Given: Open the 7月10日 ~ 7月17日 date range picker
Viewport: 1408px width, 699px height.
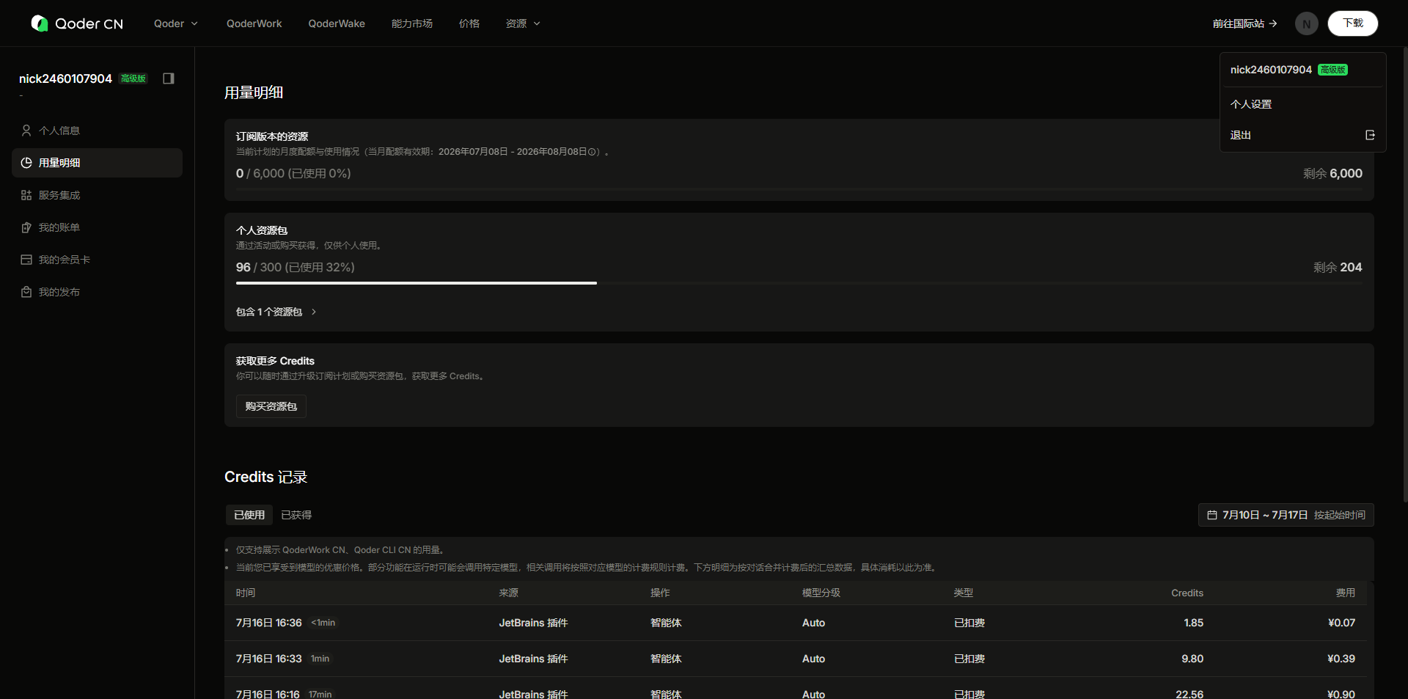Looking at the screenshot, I should point(1286,515).
